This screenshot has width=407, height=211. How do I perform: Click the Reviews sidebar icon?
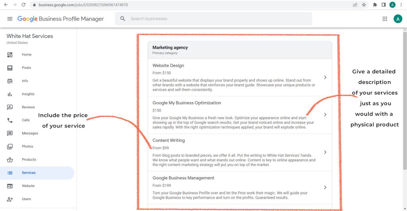[x=10, y=107]
